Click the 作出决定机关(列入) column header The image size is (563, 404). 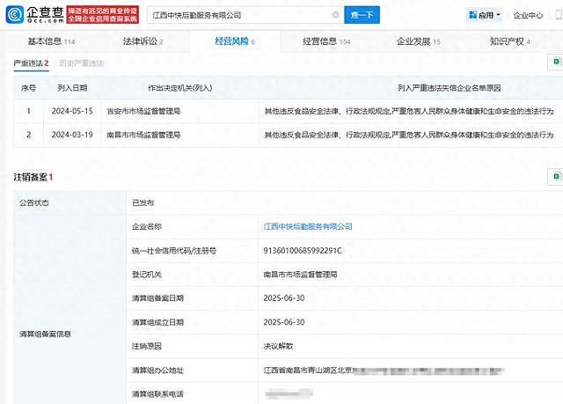click(179, 88)
